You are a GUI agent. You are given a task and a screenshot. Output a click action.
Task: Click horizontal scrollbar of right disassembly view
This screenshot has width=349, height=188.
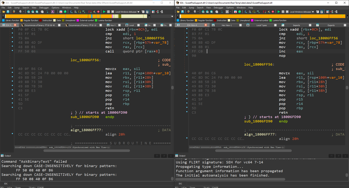254,151
